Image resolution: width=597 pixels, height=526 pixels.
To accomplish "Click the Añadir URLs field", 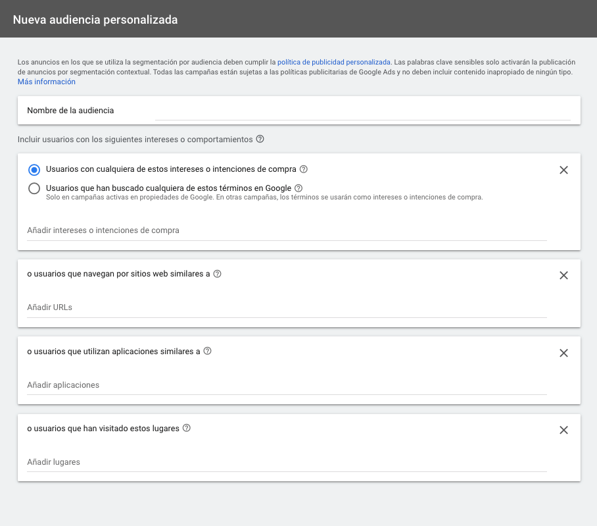I will pyautogui.click(x=287, y=307).
